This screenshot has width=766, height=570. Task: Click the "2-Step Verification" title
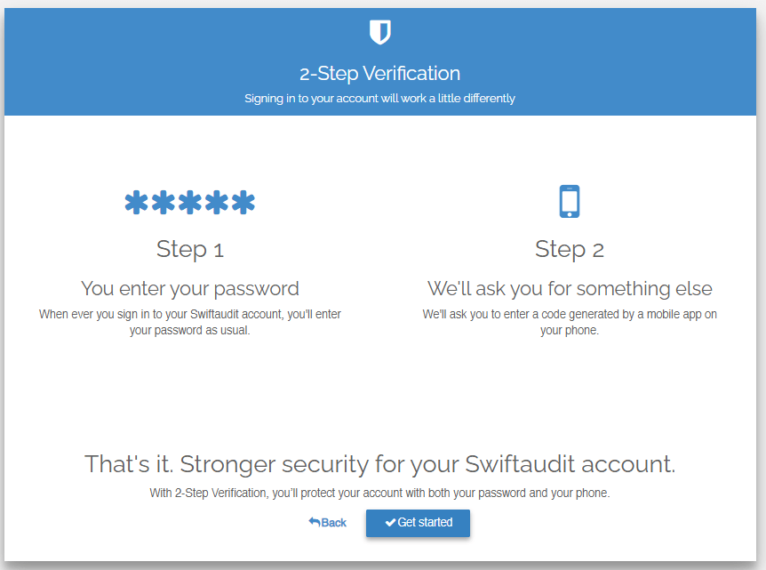click(379, 73)
